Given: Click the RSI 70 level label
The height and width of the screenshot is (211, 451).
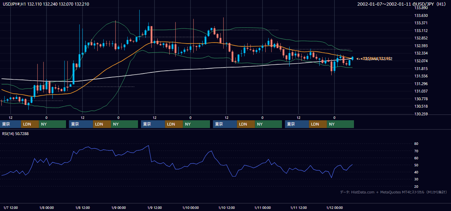Looking at the screenshot, I should tap(416, 151).
